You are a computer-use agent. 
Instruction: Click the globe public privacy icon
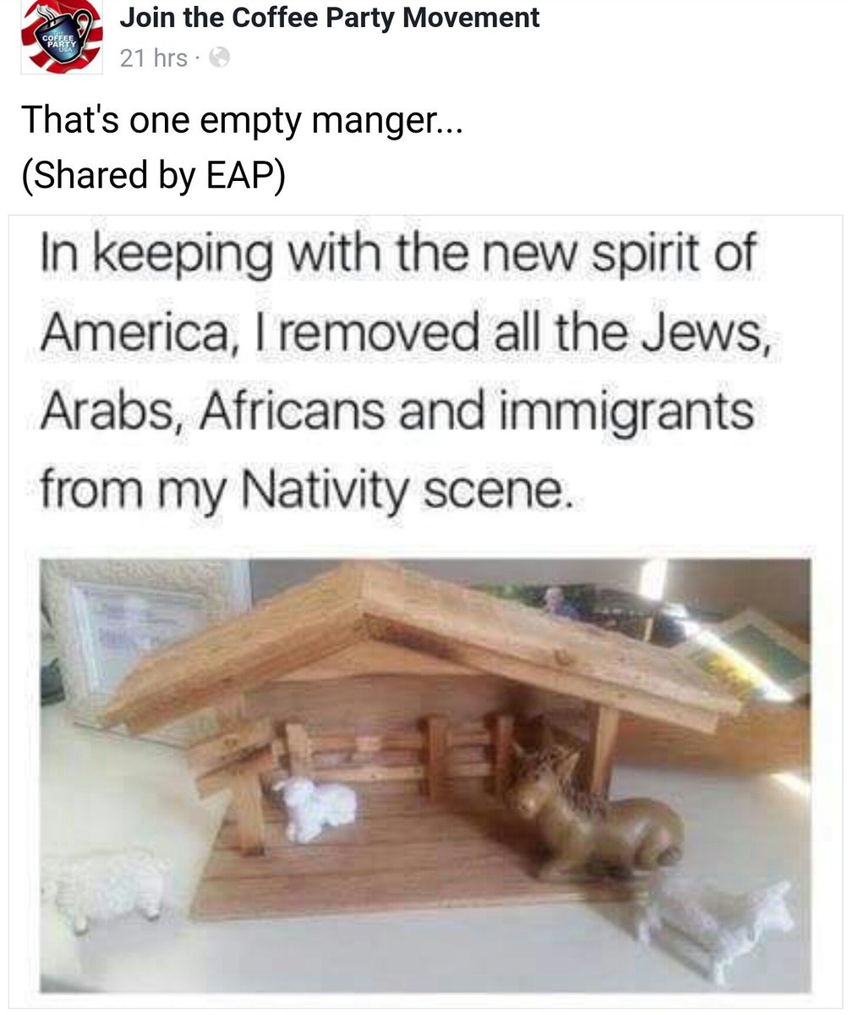tap(218, 58)
